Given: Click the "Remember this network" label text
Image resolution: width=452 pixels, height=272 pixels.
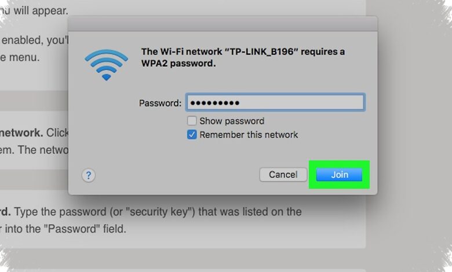Looking at the screenshot, I should point(249,135).
